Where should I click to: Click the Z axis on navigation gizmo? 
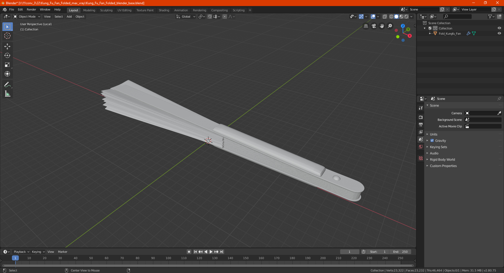coord(403,26)
